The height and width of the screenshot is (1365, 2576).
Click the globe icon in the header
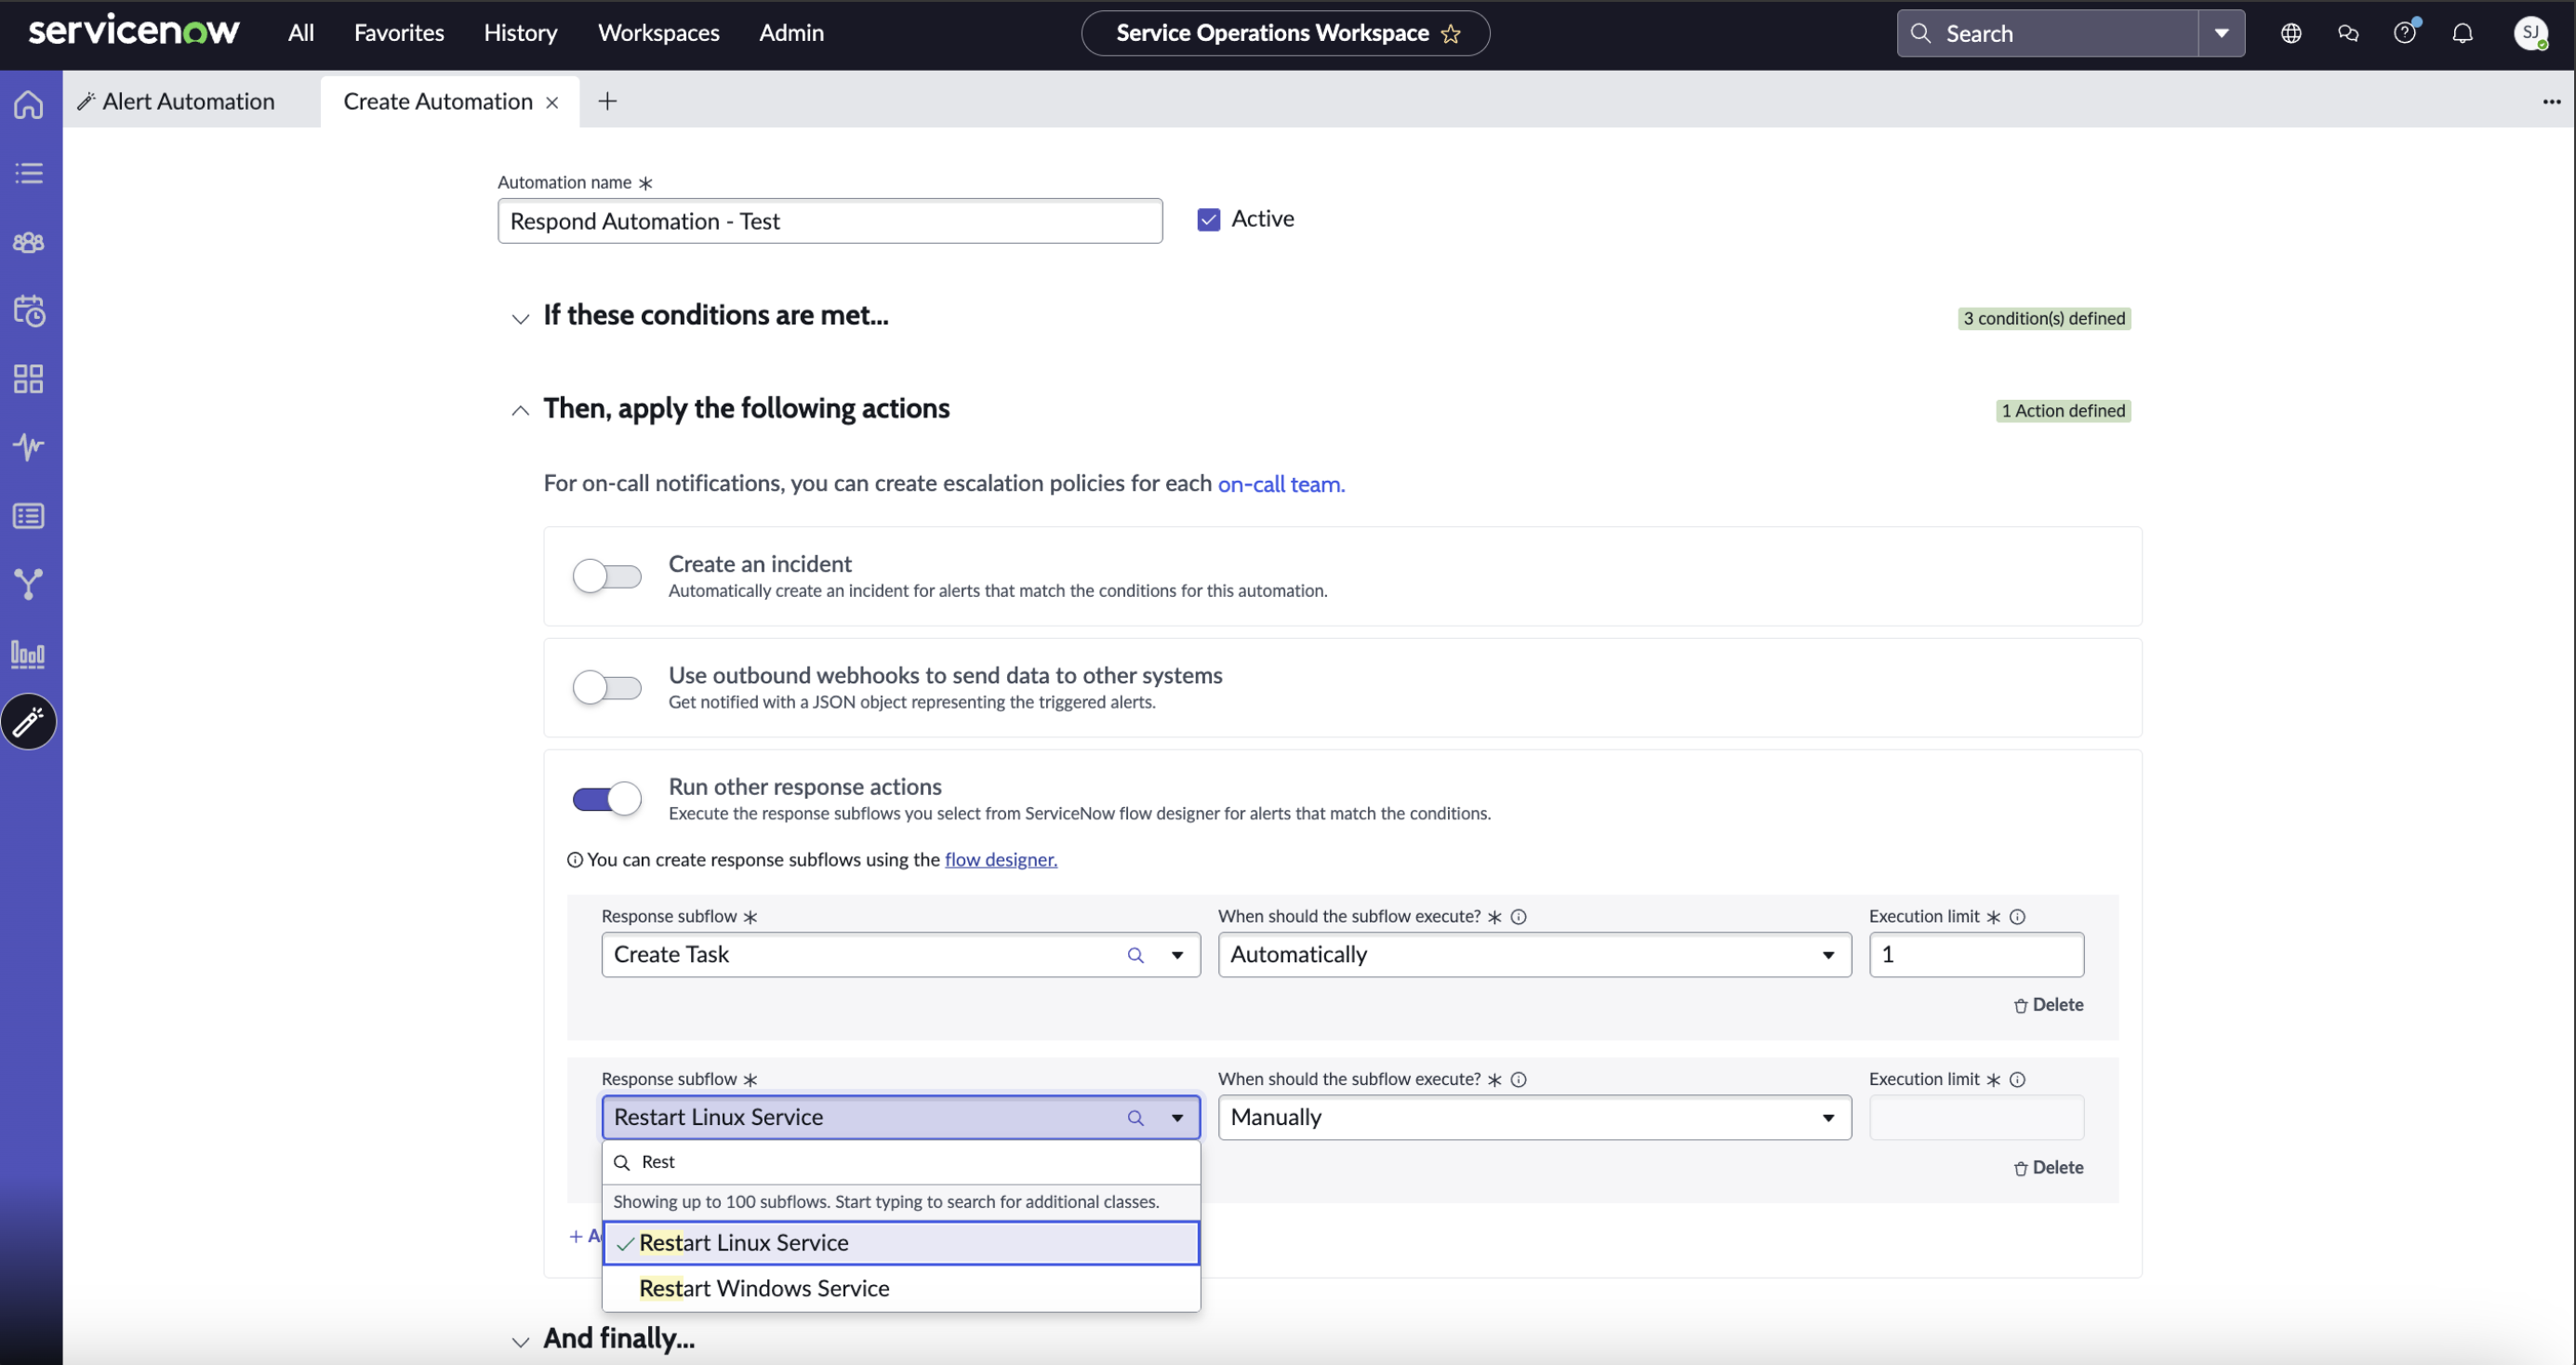[2291, 33]
